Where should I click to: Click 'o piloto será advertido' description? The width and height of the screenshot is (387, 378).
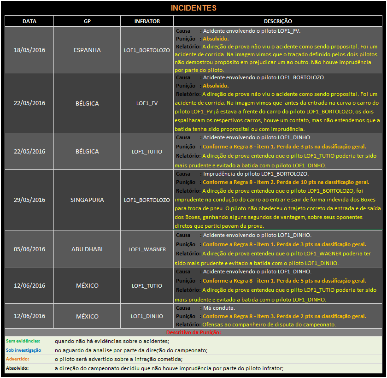click(119, 359)
